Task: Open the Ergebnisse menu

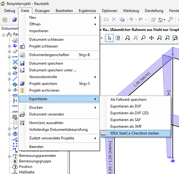Action: pyautogui.click(x=87, y=11)
